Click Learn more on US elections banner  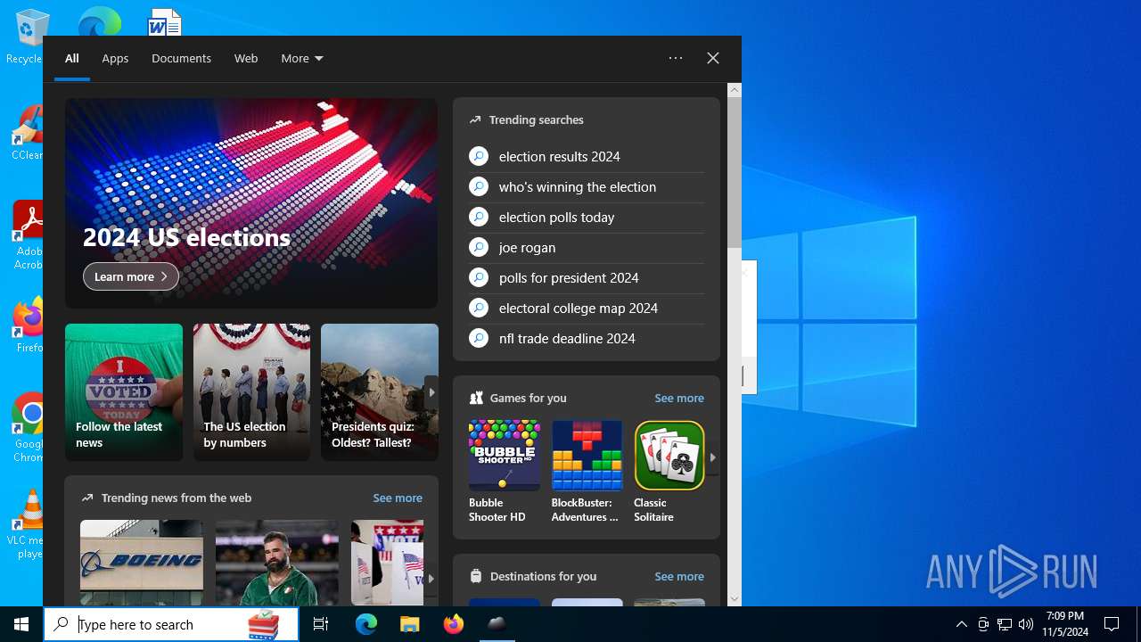(131, 276)
